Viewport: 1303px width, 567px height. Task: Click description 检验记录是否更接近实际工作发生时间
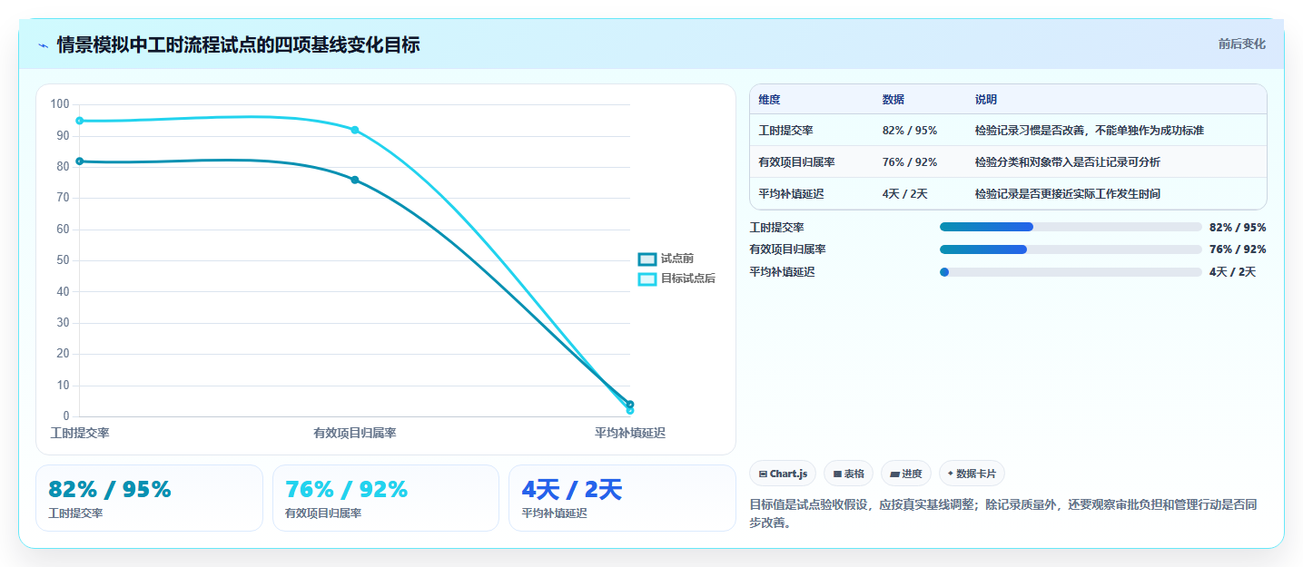pos(1068,194)
